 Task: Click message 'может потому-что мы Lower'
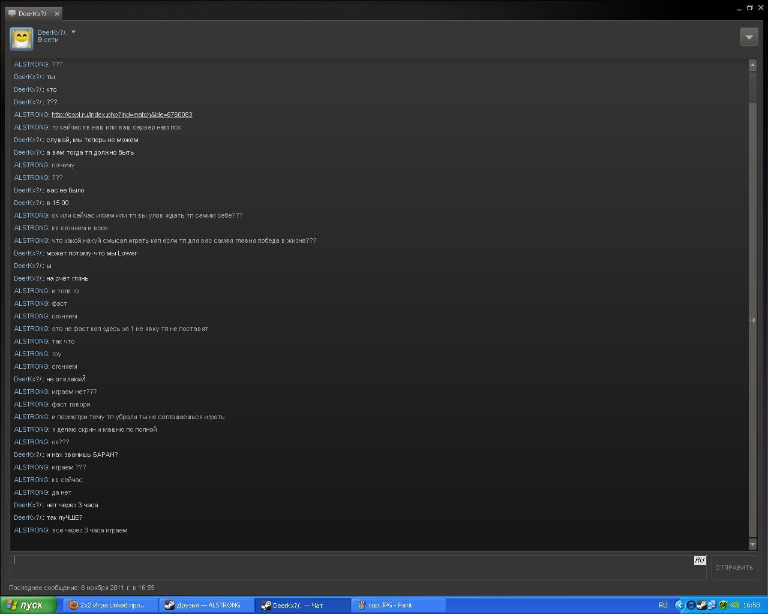[x=92, y=253]
